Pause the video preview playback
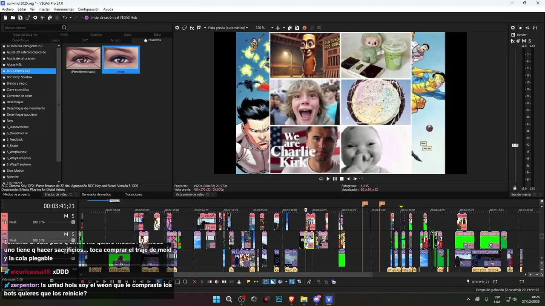Viewport: 545px width, 306px height. click(x=335, y=179)
